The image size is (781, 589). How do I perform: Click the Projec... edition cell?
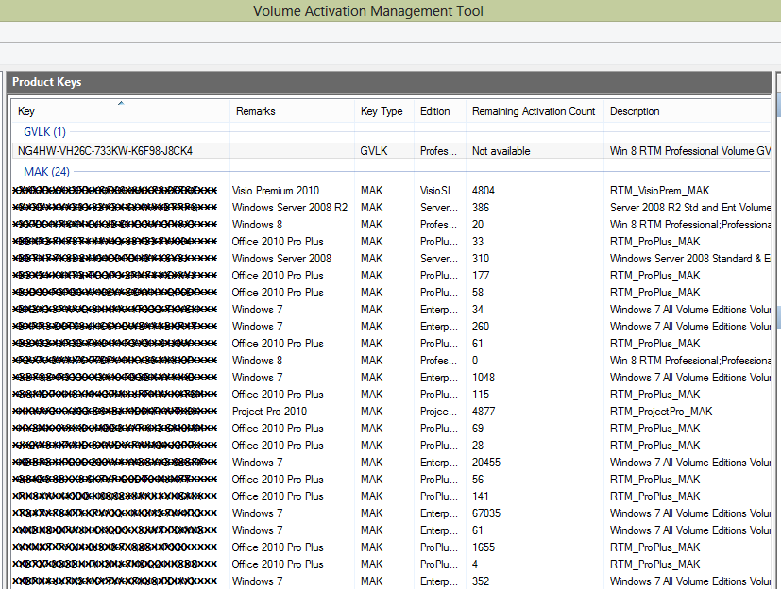(x=438, y=412)
